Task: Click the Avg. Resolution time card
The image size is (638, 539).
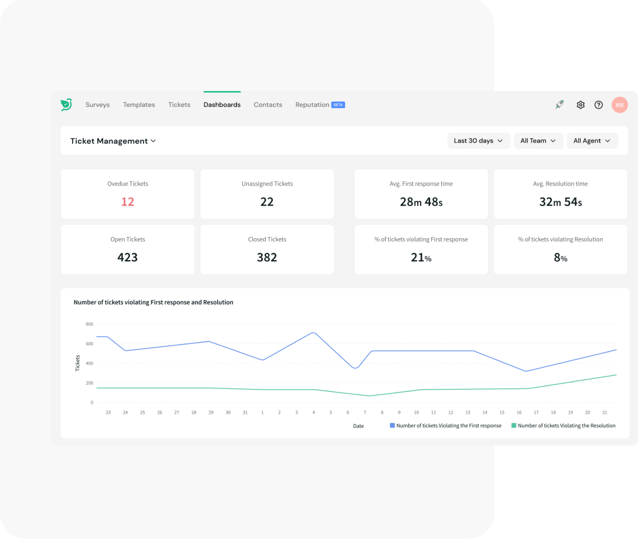Action: click(x=560, y=194)
